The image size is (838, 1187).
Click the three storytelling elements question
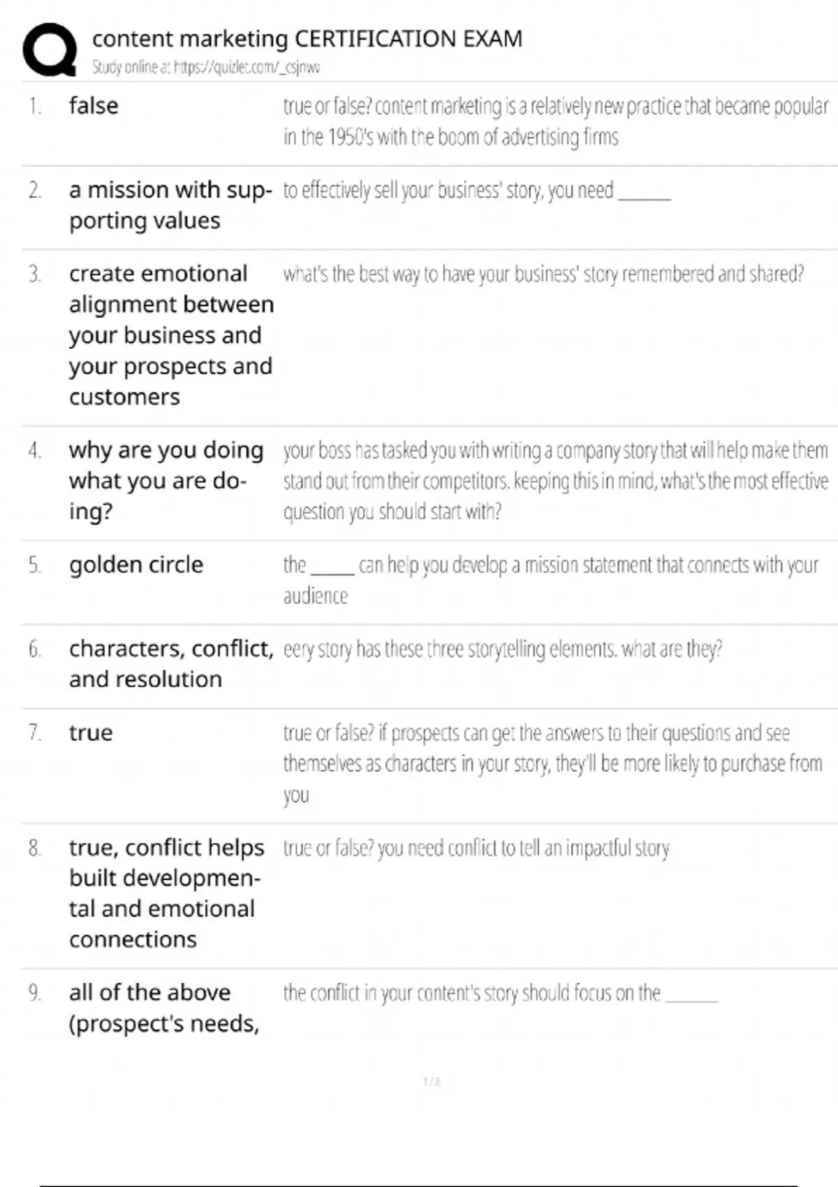coord(502,649)
